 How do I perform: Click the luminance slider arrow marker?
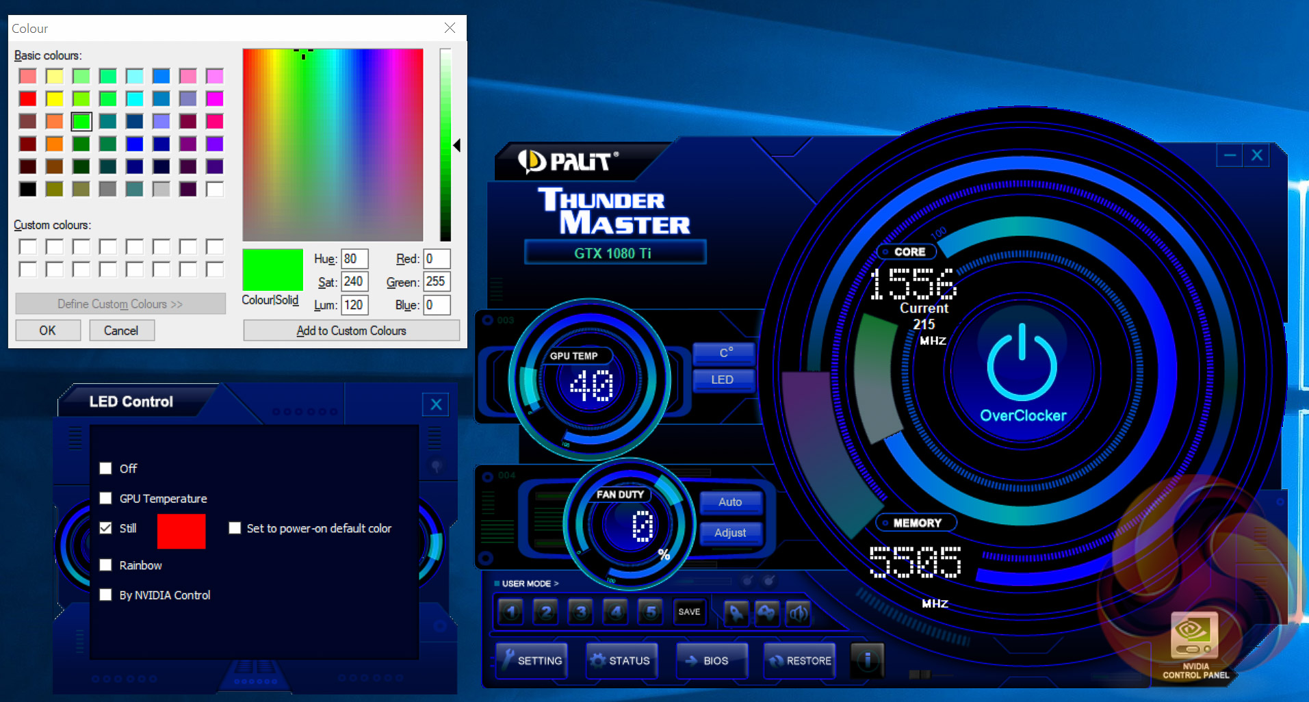[x=456, y=145]
